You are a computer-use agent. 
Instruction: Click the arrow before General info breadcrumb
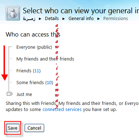coord(64,19)
